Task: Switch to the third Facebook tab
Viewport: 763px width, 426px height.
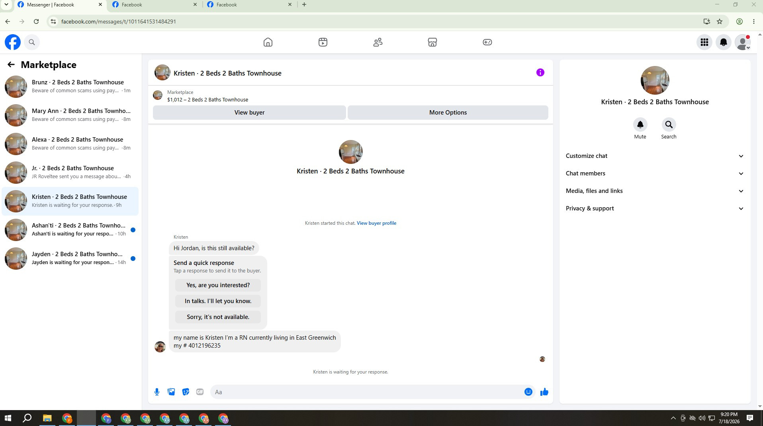Action: [249, 5]
